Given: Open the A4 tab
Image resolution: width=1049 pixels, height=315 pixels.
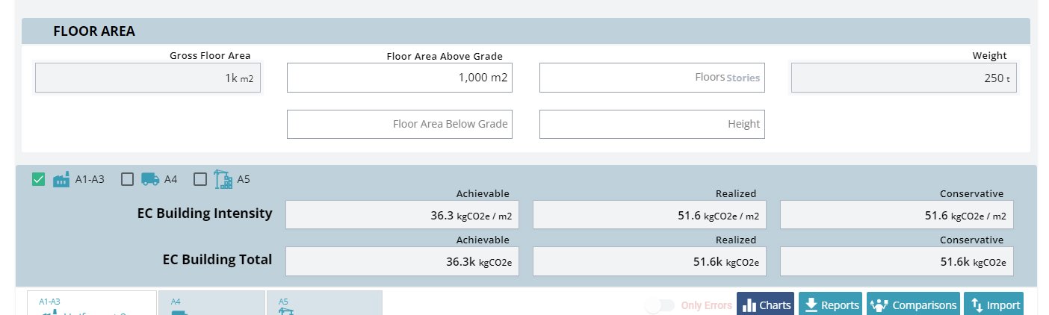Looking at the screenshot, I should 211,303.
